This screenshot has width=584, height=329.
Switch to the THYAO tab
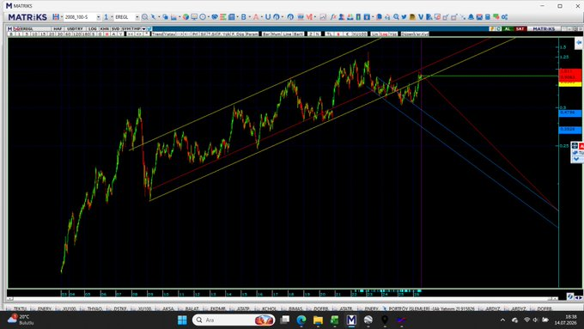[94, 308]
